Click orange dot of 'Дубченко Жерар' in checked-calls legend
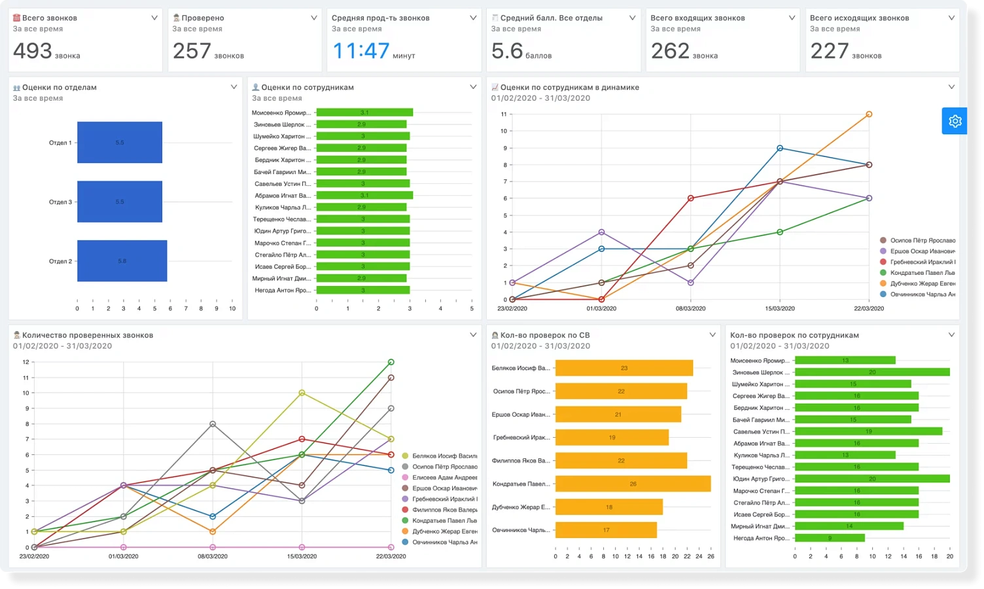The width and height of the screenshot is (984, 589). [406, 531]
